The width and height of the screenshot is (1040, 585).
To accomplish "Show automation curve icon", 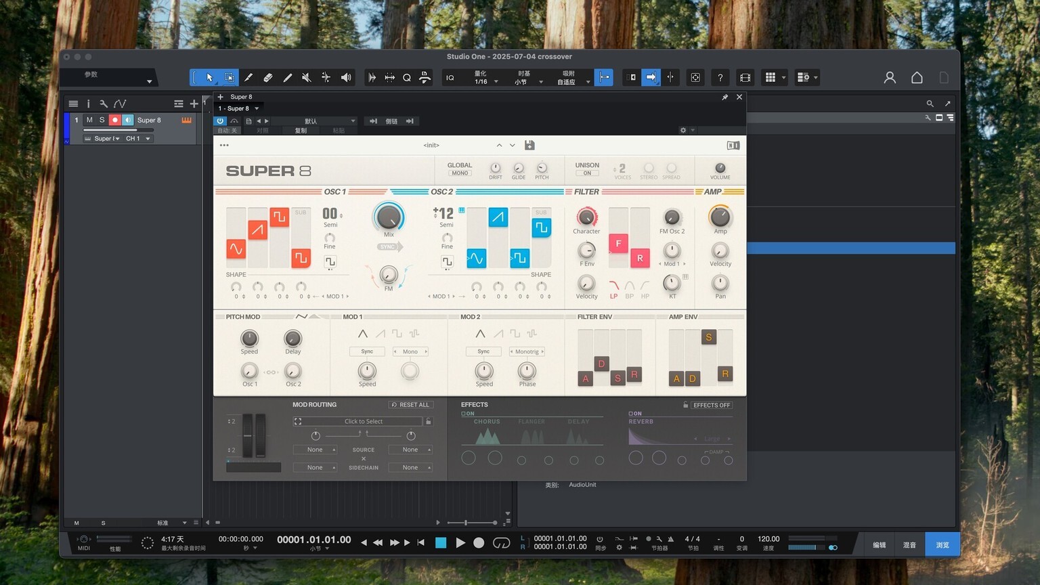I will click(120, 104).
